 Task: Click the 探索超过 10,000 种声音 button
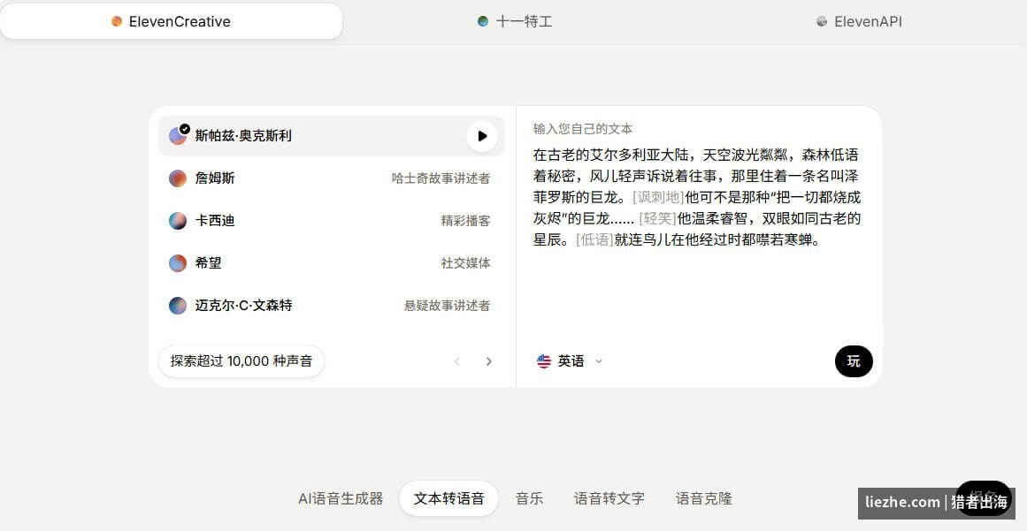tap(241, 361)
